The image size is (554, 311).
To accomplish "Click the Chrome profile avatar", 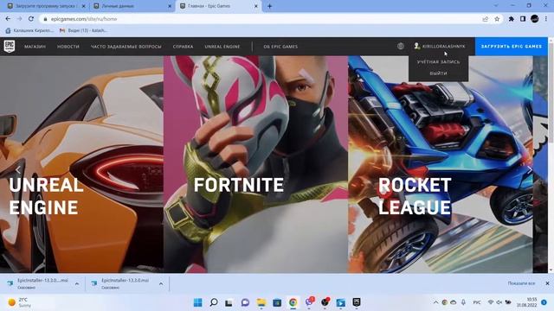I will [x=535, y=19].
